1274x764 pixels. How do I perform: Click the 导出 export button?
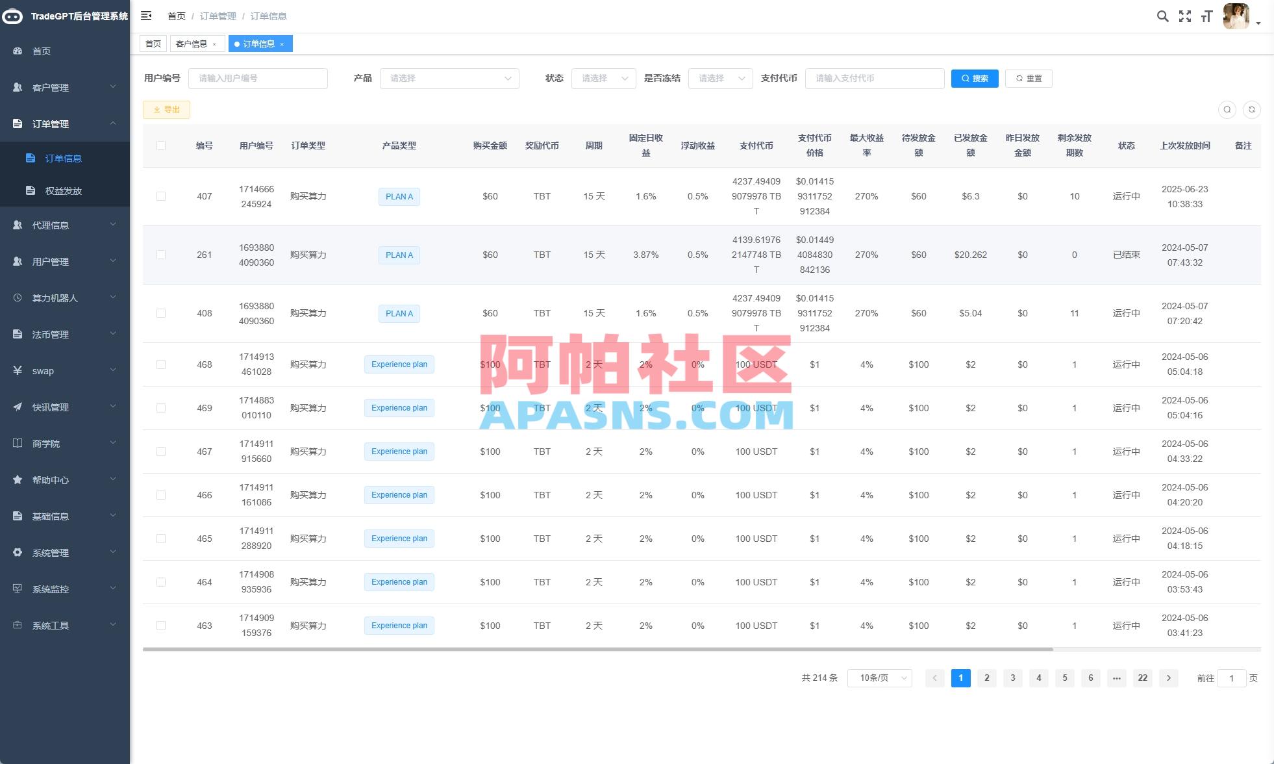pos(166,109)
